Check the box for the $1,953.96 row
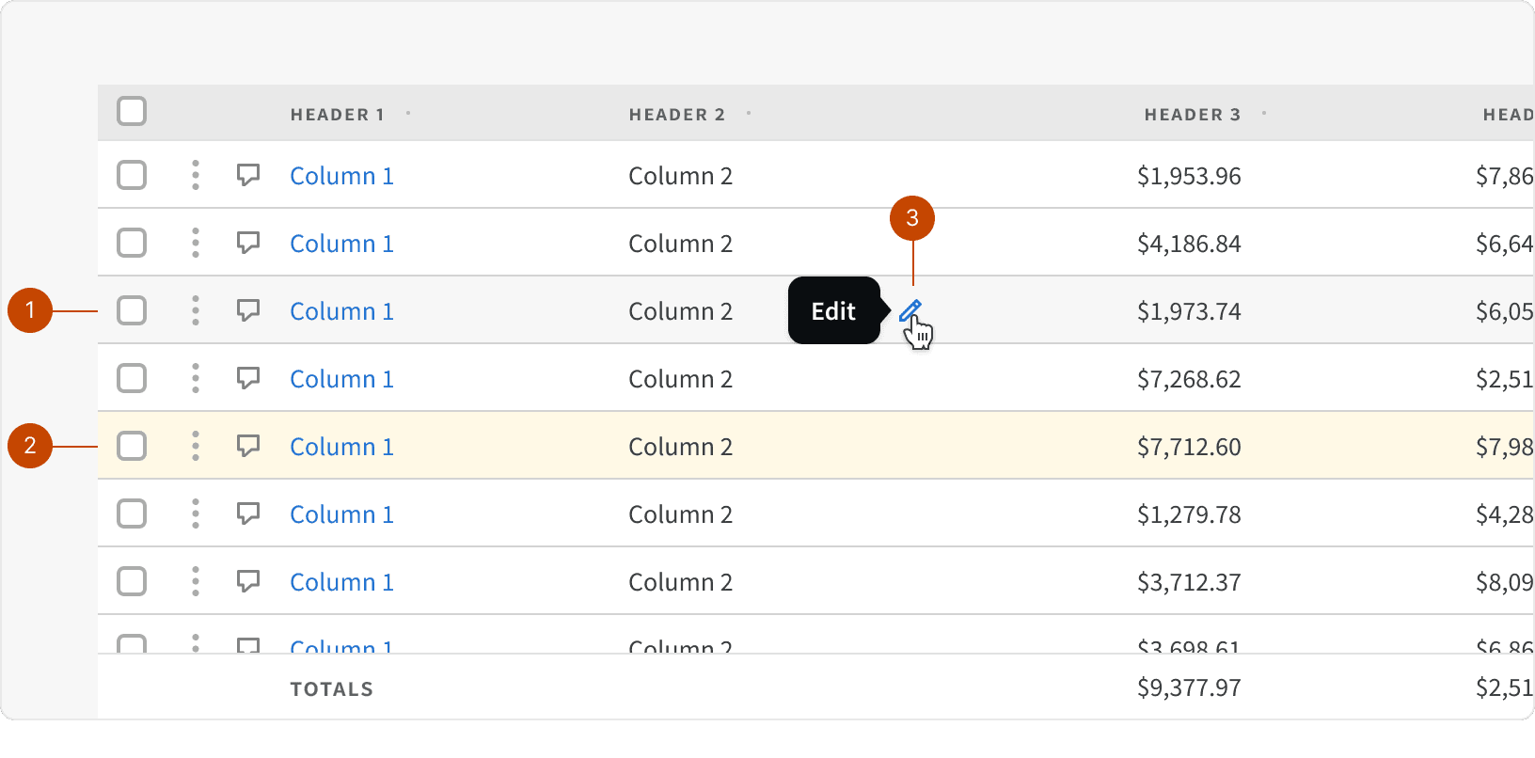Screen dimensions: 1535x758 click(x=132, y=175)
